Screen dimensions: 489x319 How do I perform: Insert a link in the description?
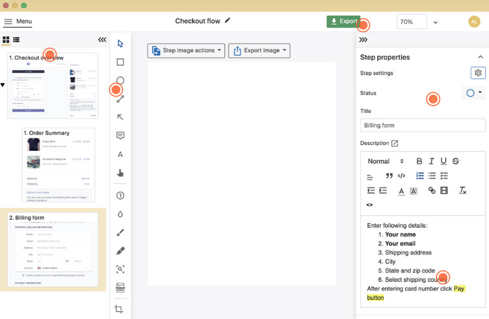tap(432, 191)
